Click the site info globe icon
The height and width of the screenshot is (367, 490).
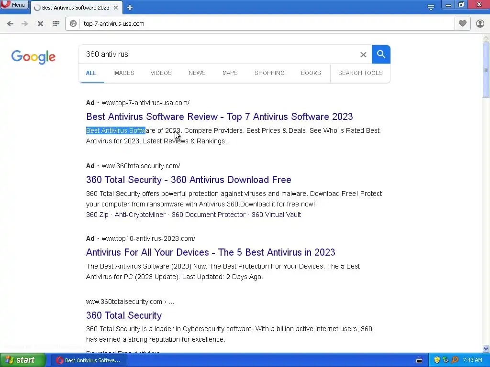pos(73,24)
